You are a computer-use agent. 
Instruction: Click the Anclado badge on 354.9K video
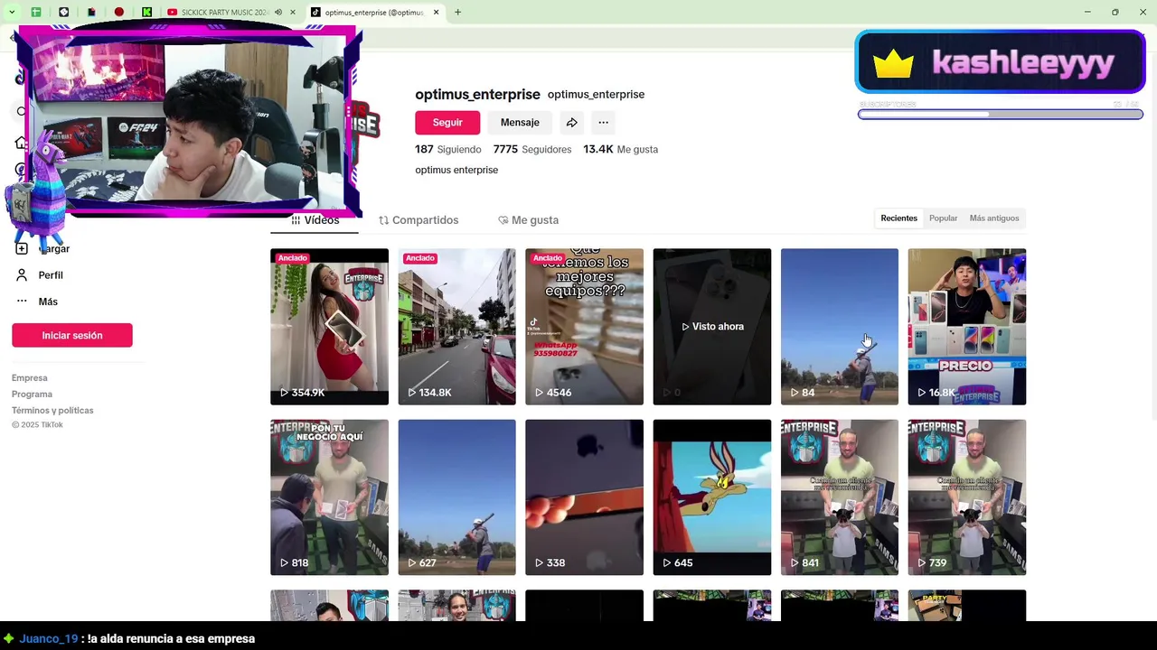click(292, 258)
